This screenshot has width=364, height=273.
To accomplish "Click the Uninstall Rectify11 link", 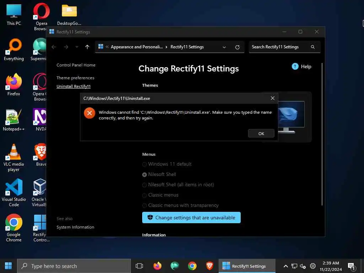I will click(74, 86).
